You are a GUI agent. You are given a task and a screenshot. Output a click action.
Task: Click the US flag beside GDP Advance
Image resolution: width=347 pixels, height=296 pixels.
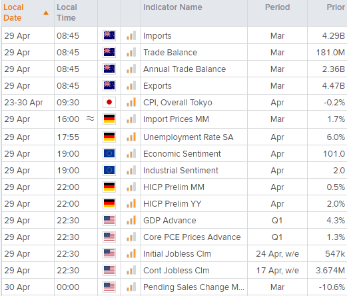pos(109,220)
